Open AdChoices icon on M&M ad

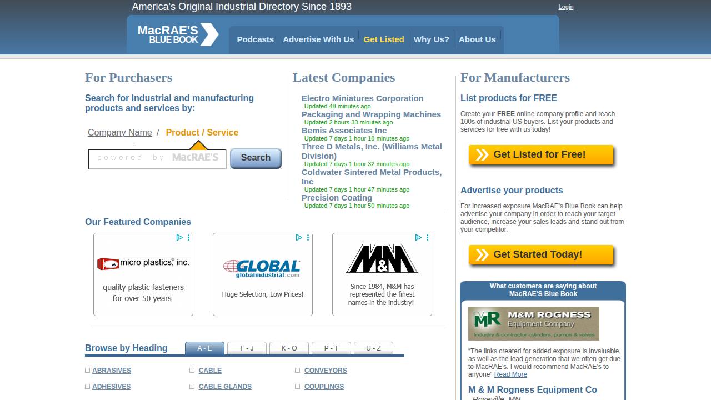[x=418, y=237]
